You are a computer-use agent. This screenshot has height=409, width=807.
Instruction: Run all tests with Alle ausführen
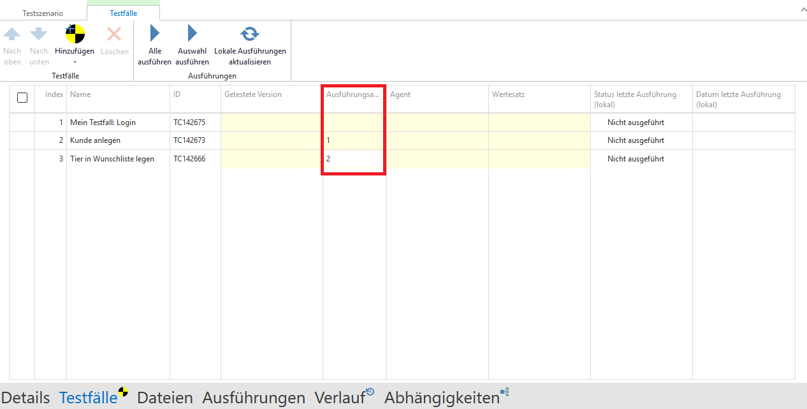154,34
